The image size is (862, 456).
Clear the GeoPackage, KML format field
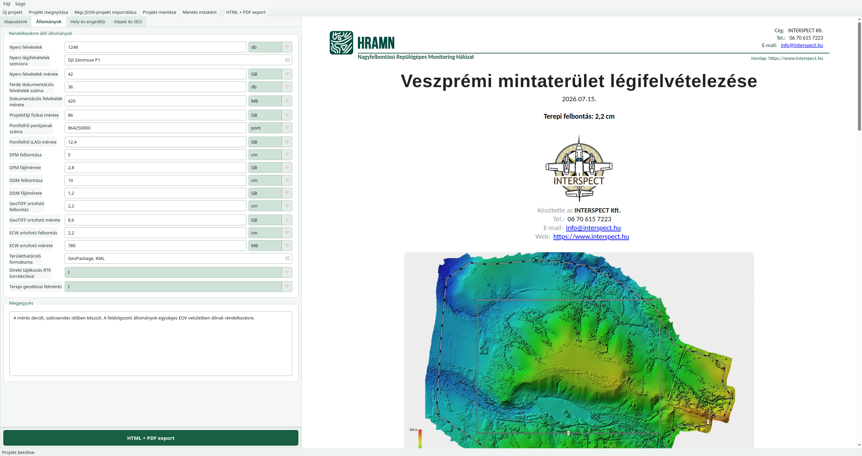tap(287, 258)
